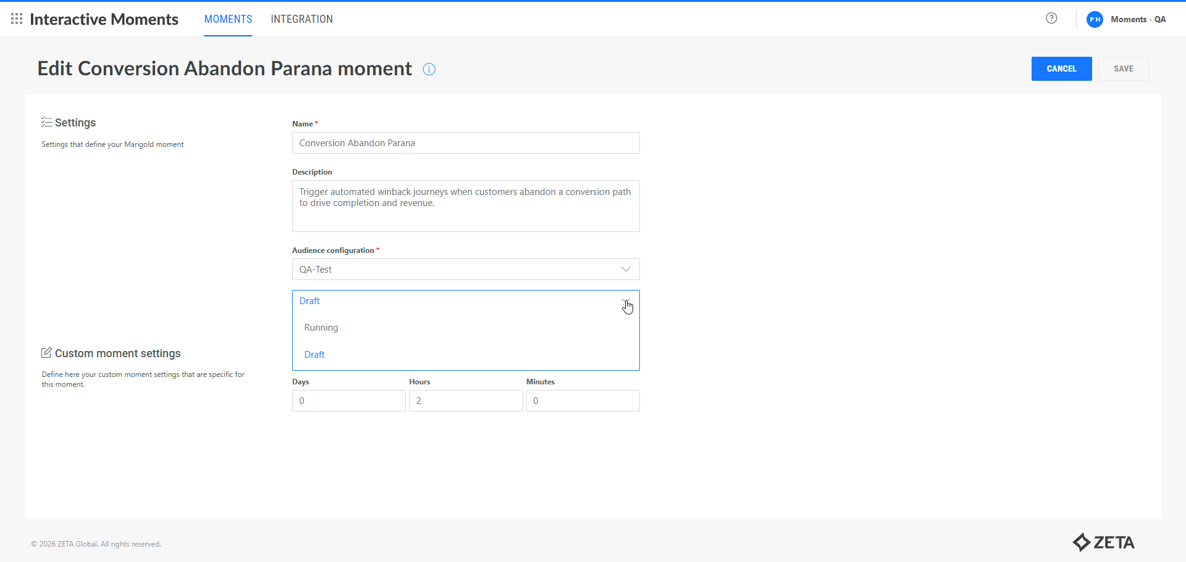This screenshot has width=1186, height=562.
Task: Focus the Name input field
Action: tap(466, 143)
